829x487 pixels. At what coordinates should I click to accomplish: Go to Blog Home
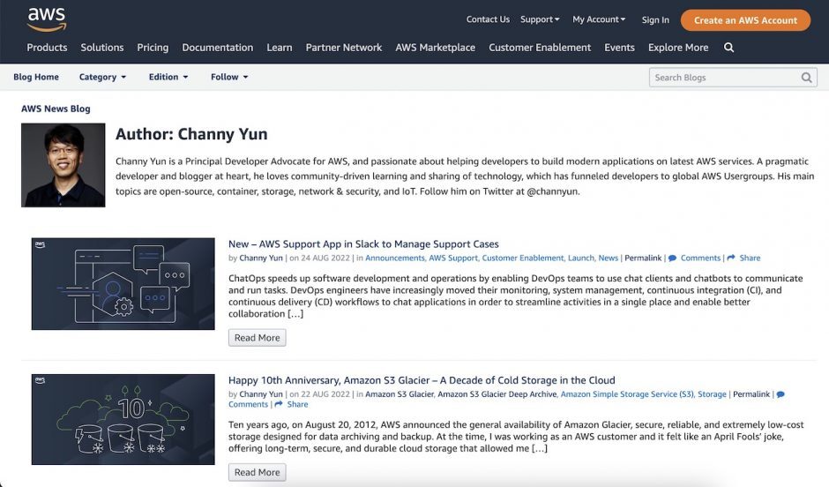click(x=36, y=78)
